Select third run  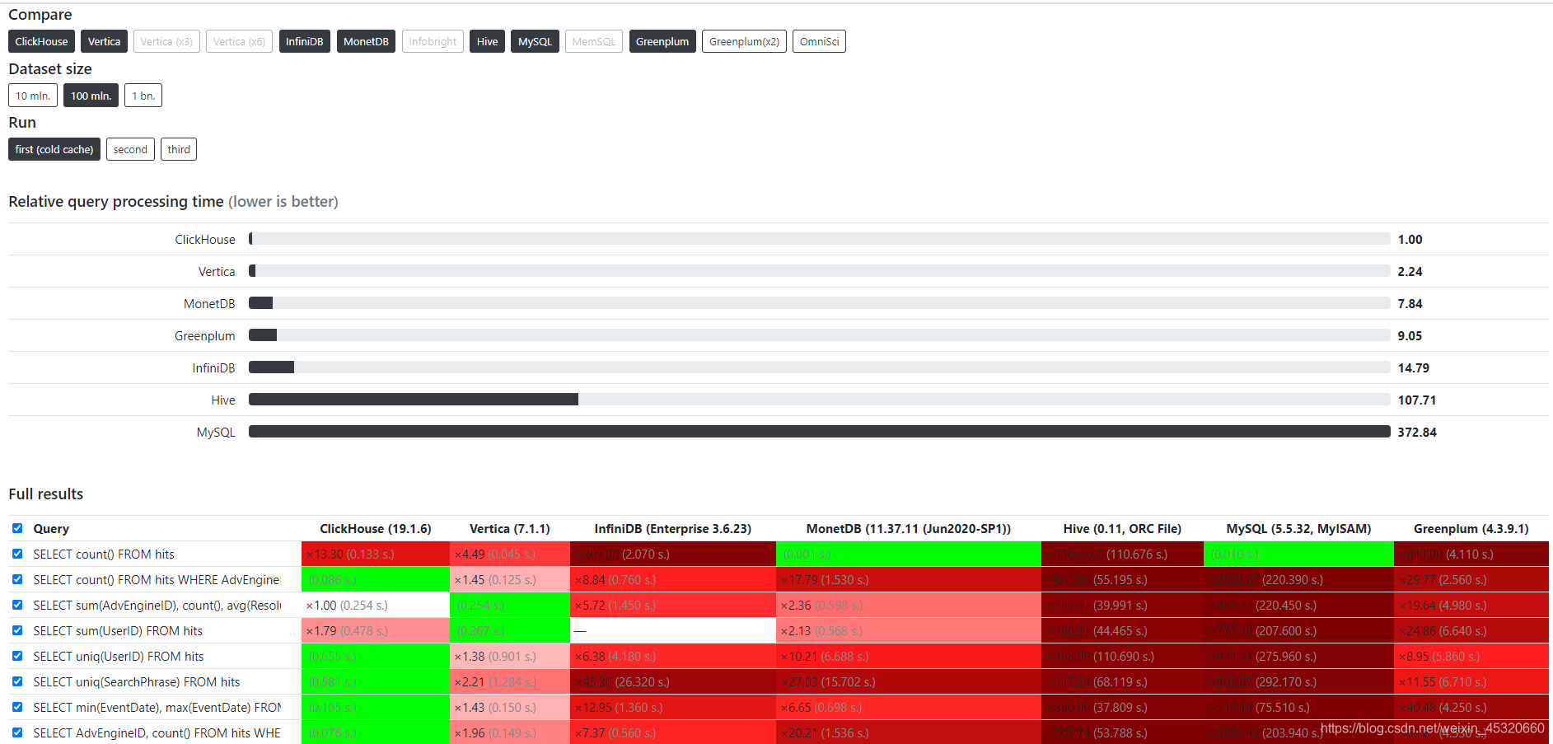click(179, 149)
